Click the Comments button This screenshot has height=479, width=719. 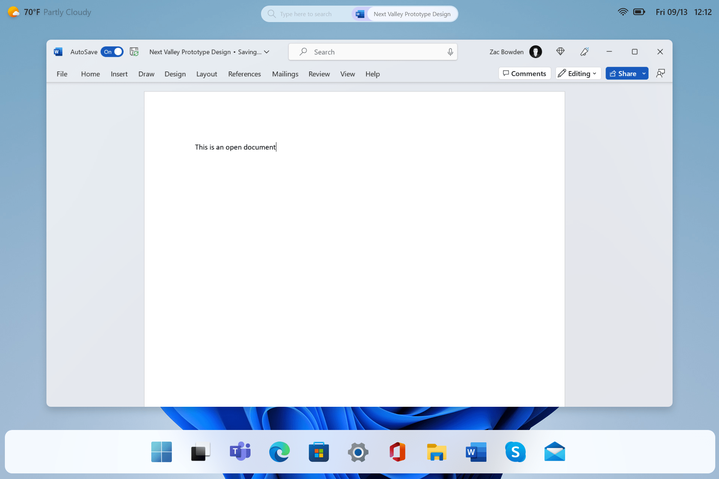pyautogui.click(x=525, y=73)
